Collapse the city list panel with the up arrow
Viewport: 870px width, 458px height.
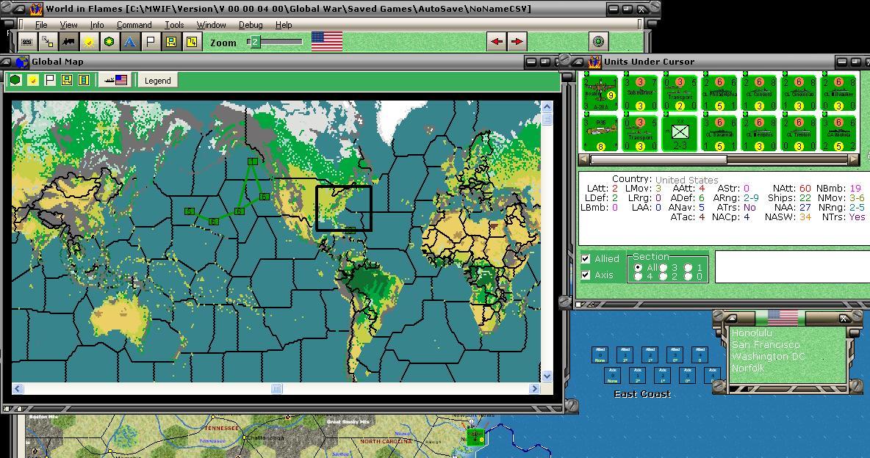click(x=732, y=319)
